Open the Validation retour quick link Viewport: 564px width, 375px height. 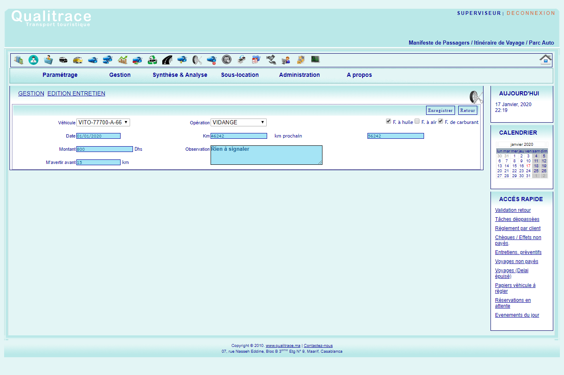coord(513,210)
